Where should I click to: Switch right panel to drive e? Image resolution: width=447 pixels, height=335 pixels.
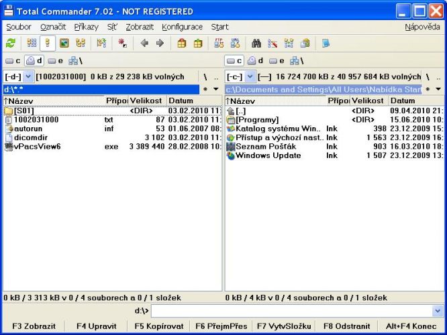277,60
